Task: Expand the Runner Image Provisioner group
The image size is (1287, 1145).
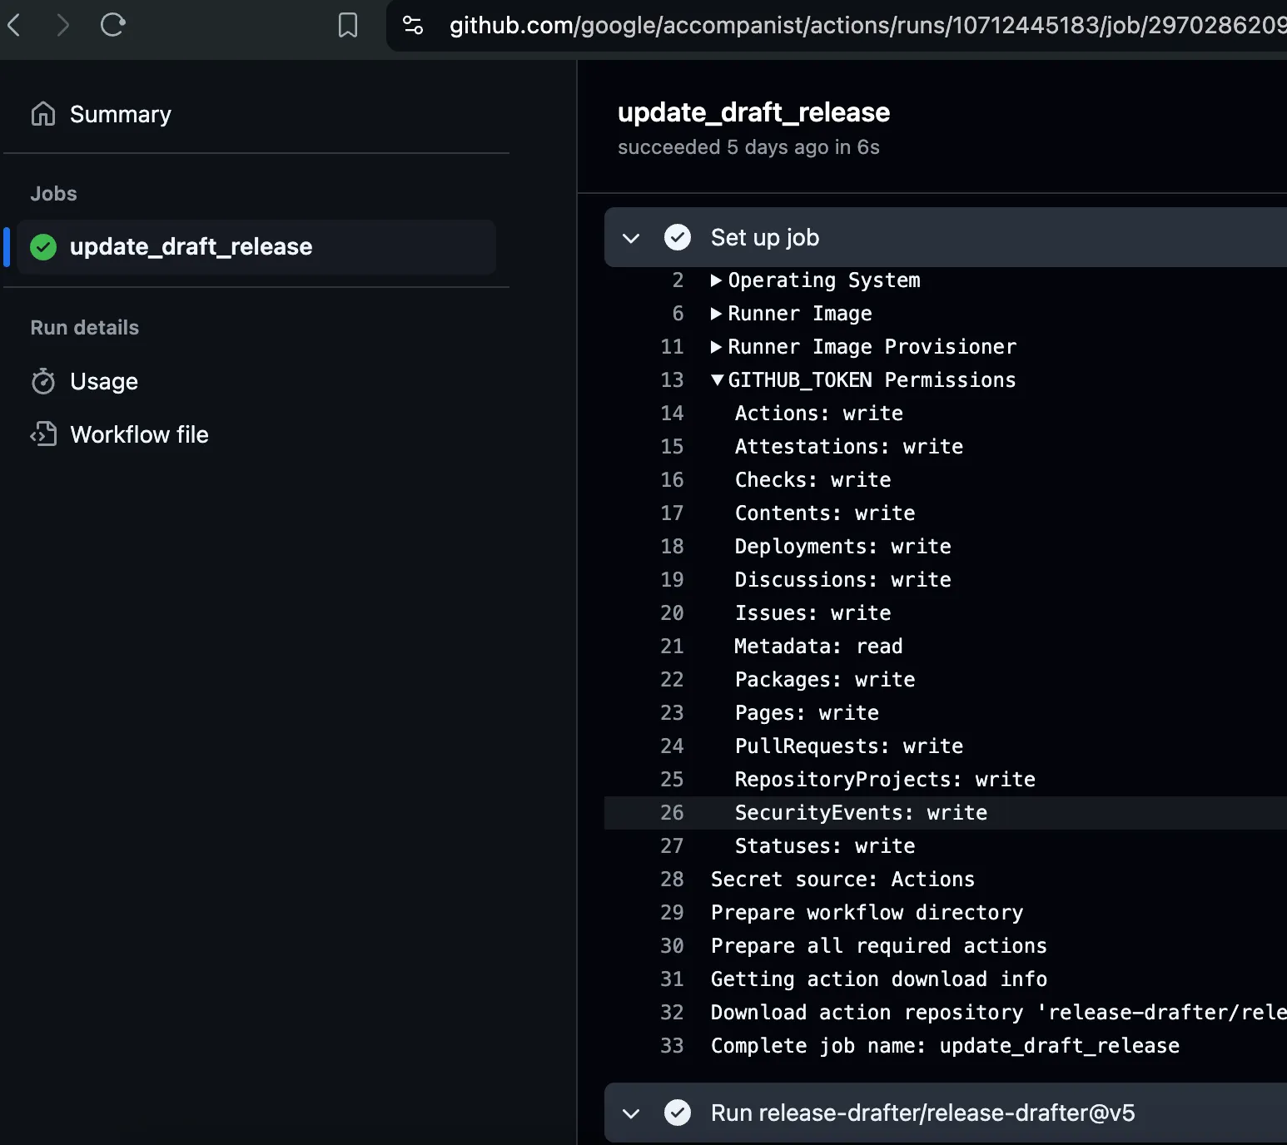Action: click(x=716, y=347)
